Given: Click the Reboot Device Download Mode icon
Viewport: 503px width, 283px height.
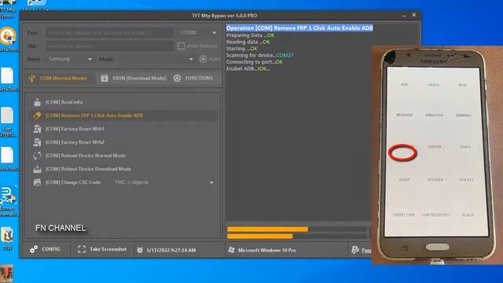Looking at the screenshot, I should pos(37,169).
